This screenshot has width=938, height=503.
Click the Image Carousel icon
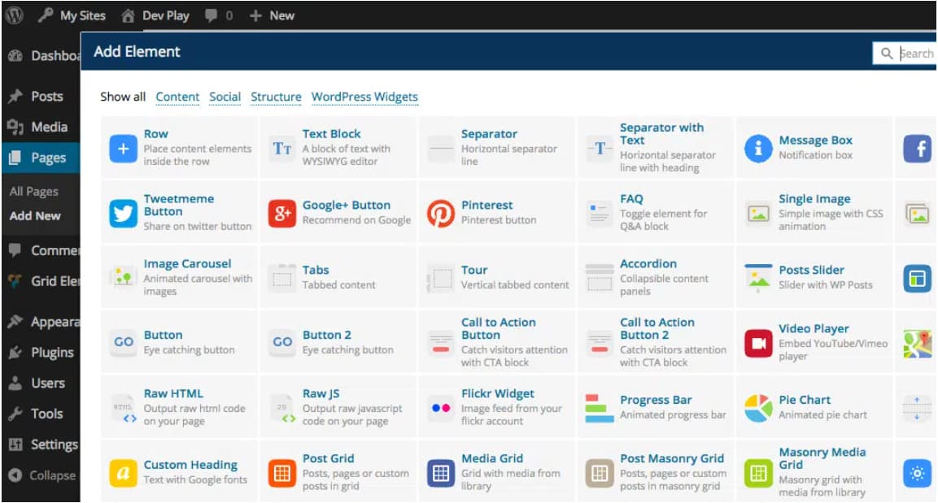[x=123, y=278]
